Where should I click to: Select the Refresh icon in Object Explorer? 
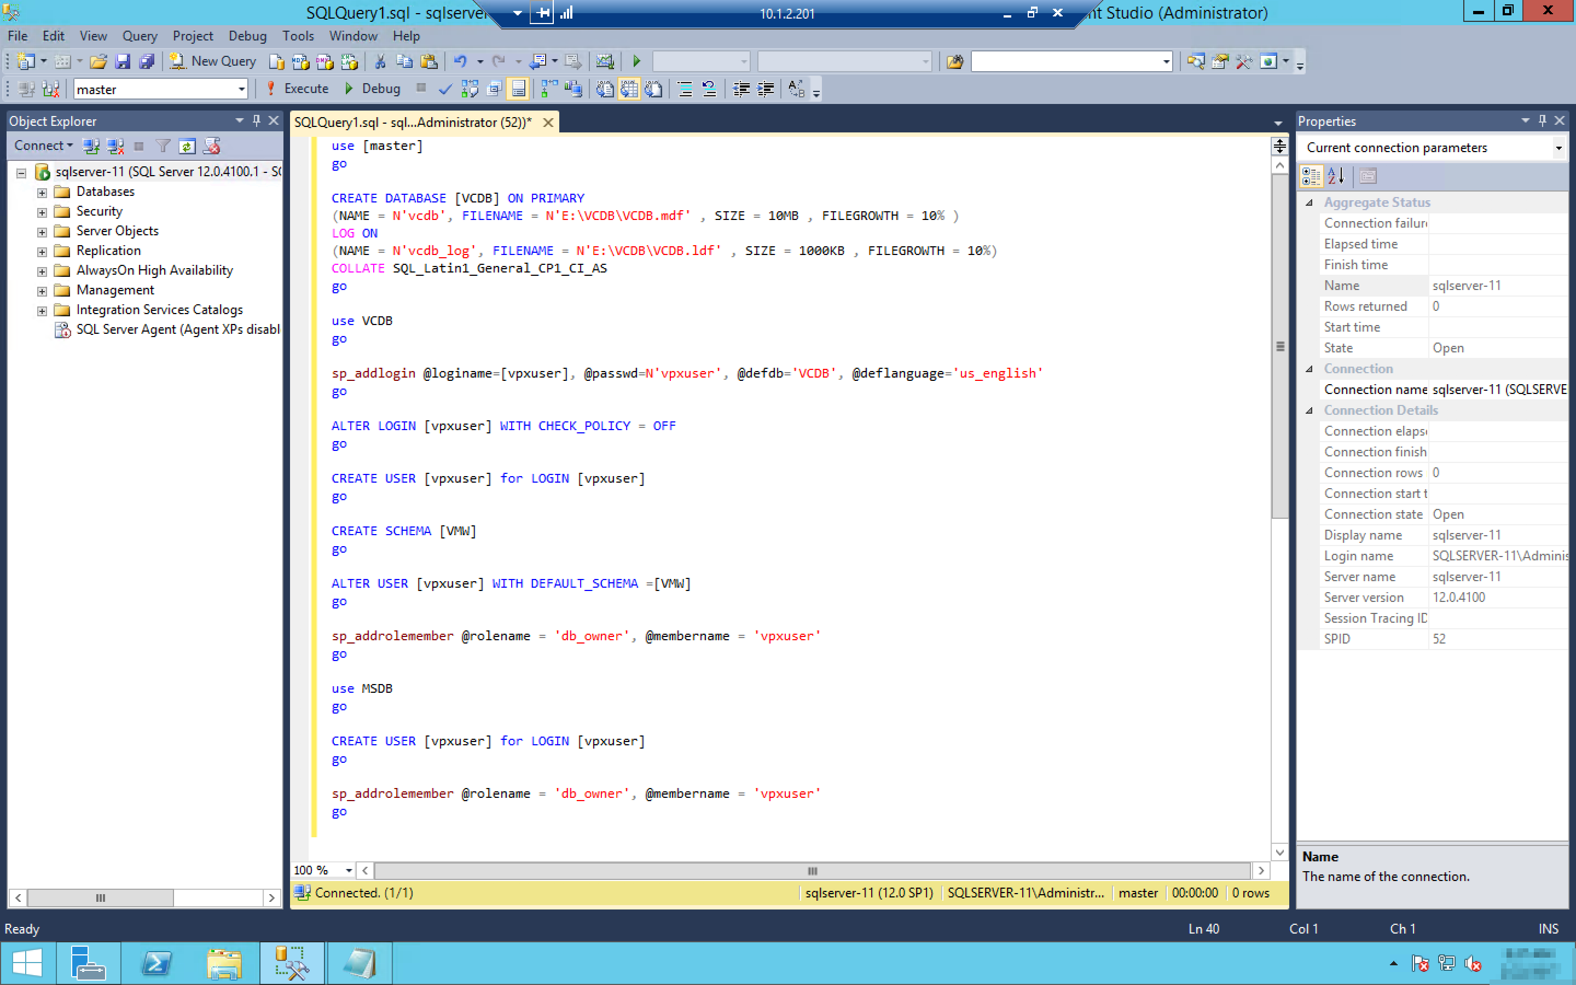(188, 146)
